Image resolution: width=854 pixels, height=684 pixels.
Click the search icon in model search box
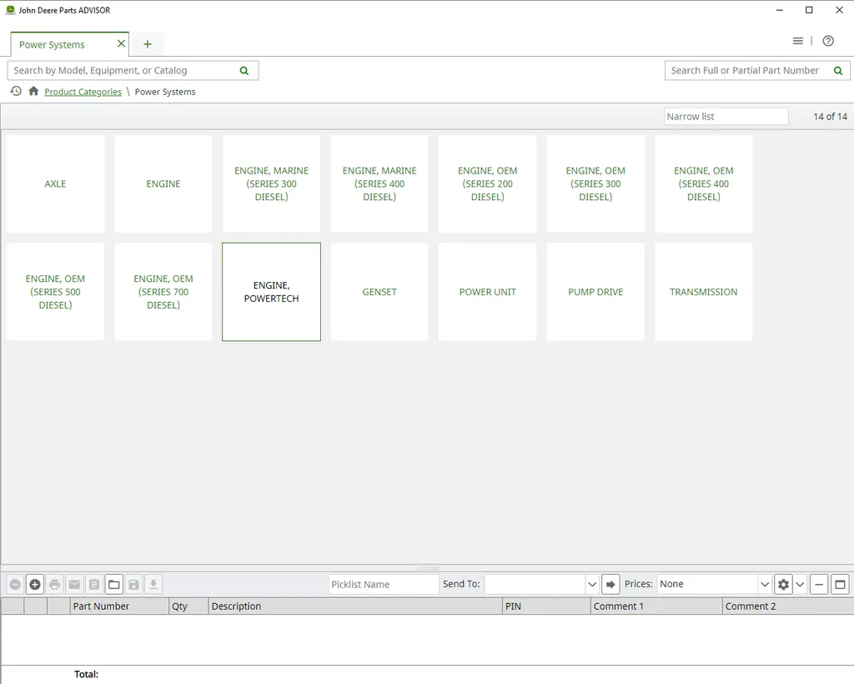tap(244, 71)
